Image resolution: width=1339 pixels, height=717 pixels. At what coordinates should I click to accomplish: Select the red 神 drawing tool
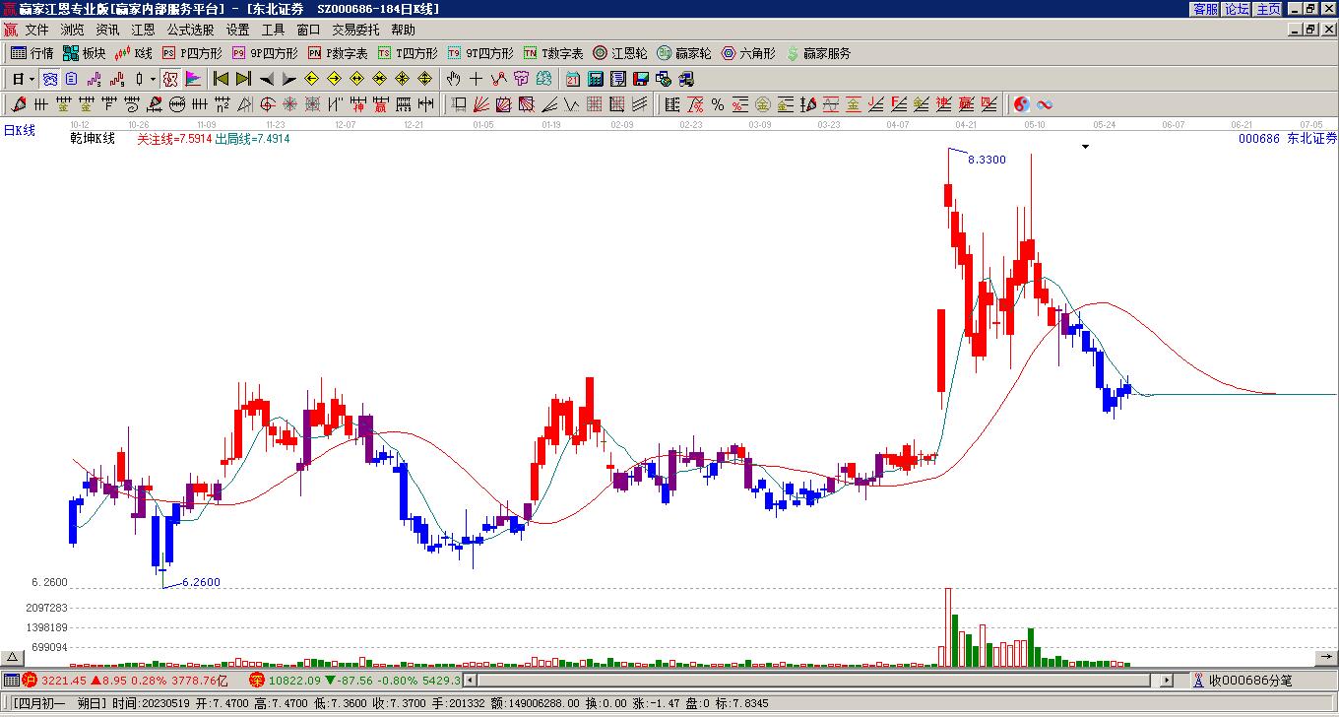coord(358,104)
